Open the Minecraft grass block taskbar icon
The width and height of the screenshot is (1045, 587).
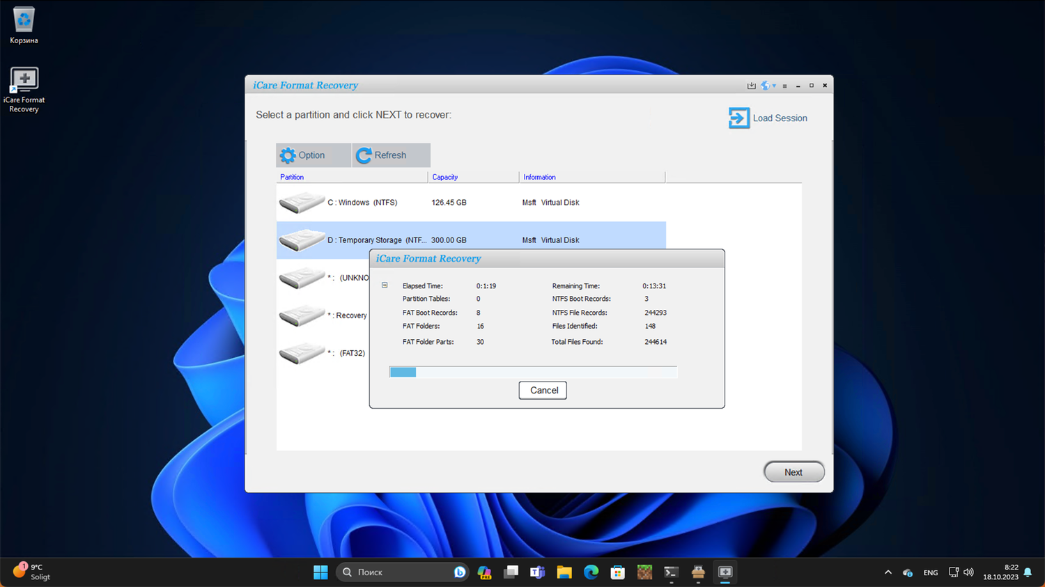pyautogui.click(x=644, y=572)
